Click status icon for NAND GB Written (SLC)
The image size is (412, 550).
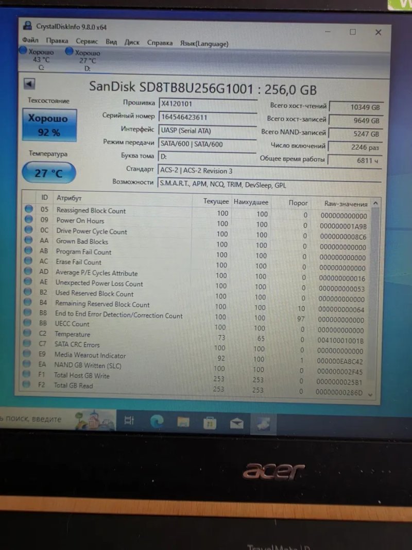[26, 364]
